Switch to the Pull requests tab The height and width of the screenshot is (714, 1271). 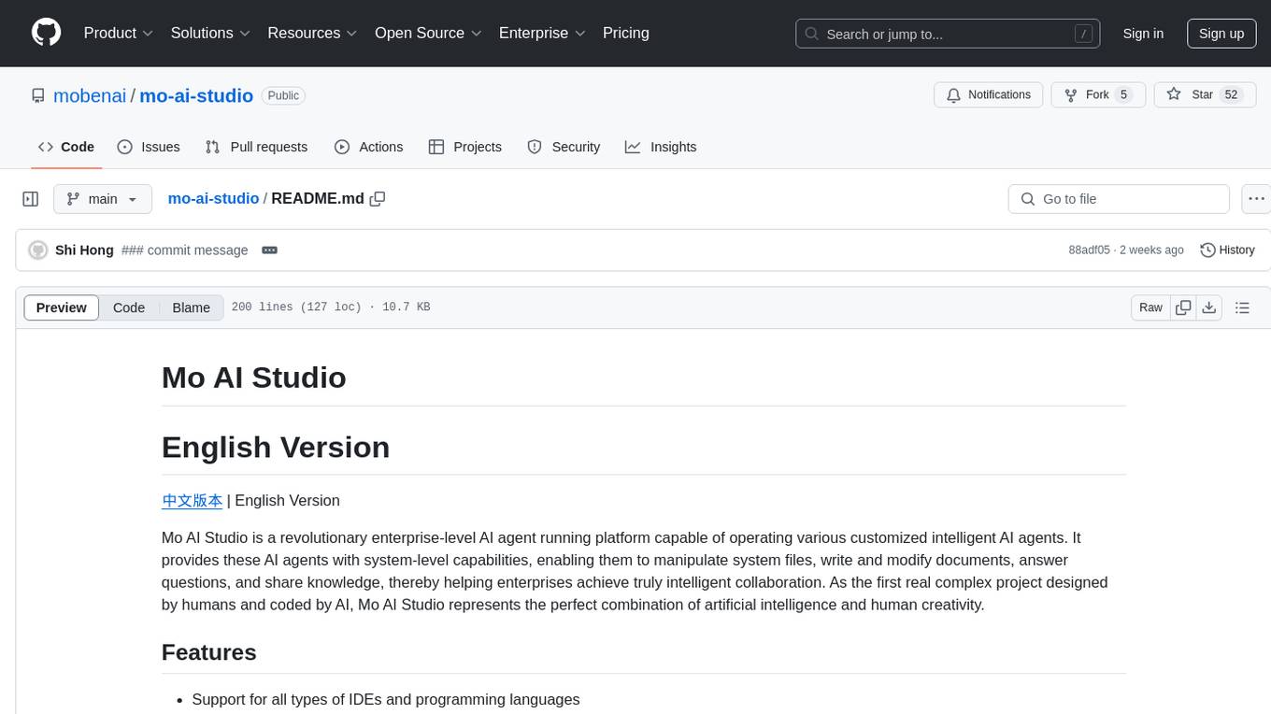coord(256,147)
